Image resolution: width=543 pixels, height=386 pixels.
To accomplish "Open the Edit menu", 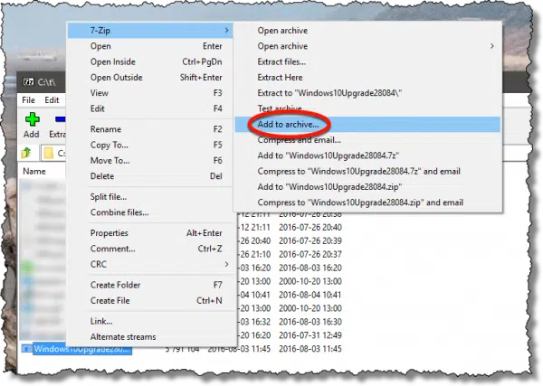I will 52,100.
